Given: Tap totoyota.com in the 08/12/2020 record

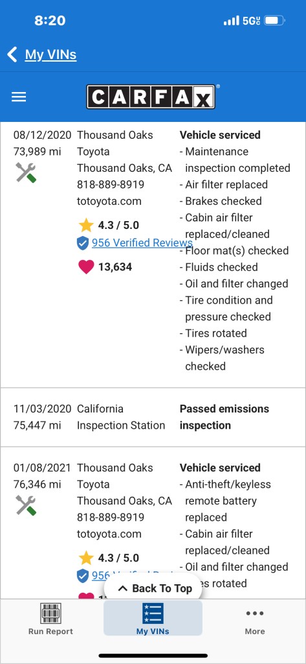Looking at the screenshot, I should (x=109, y=201).
